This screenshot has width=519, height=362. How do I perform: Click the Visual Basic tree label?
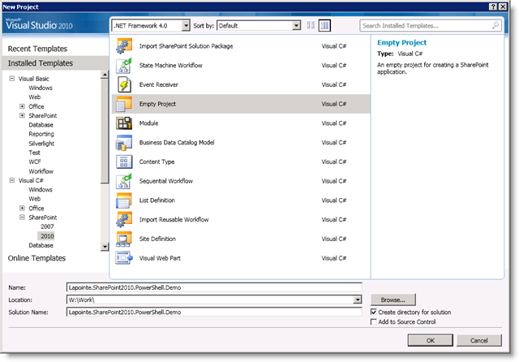pos(34,79)
